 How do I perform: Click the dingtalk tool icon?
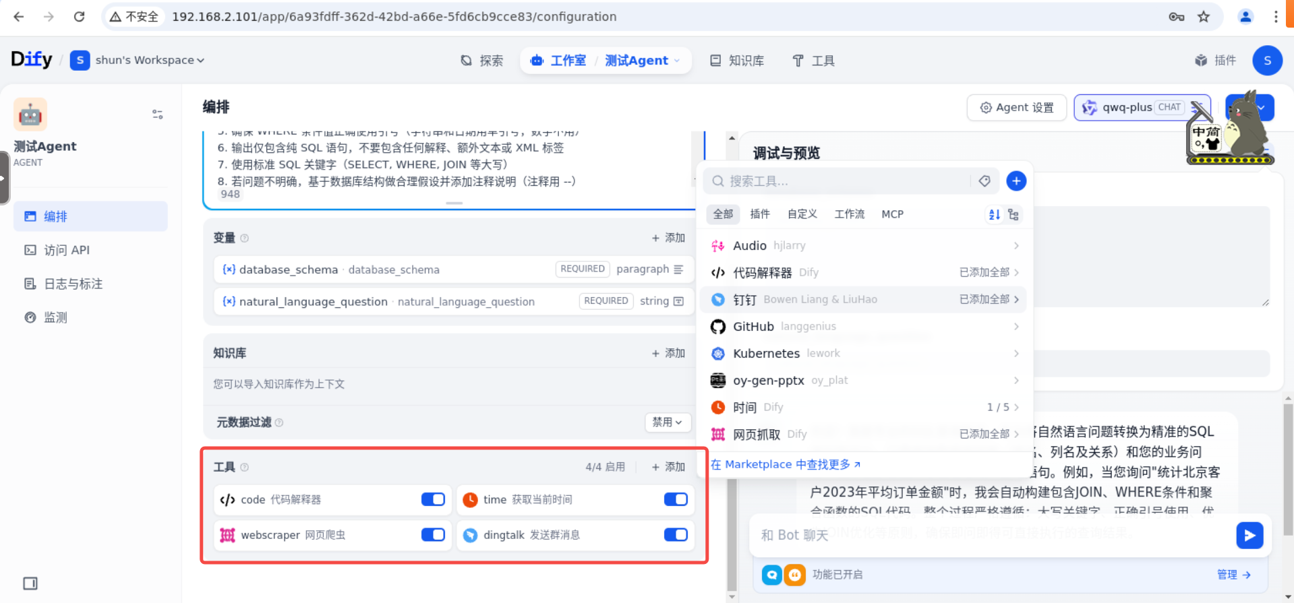(470, 535)
